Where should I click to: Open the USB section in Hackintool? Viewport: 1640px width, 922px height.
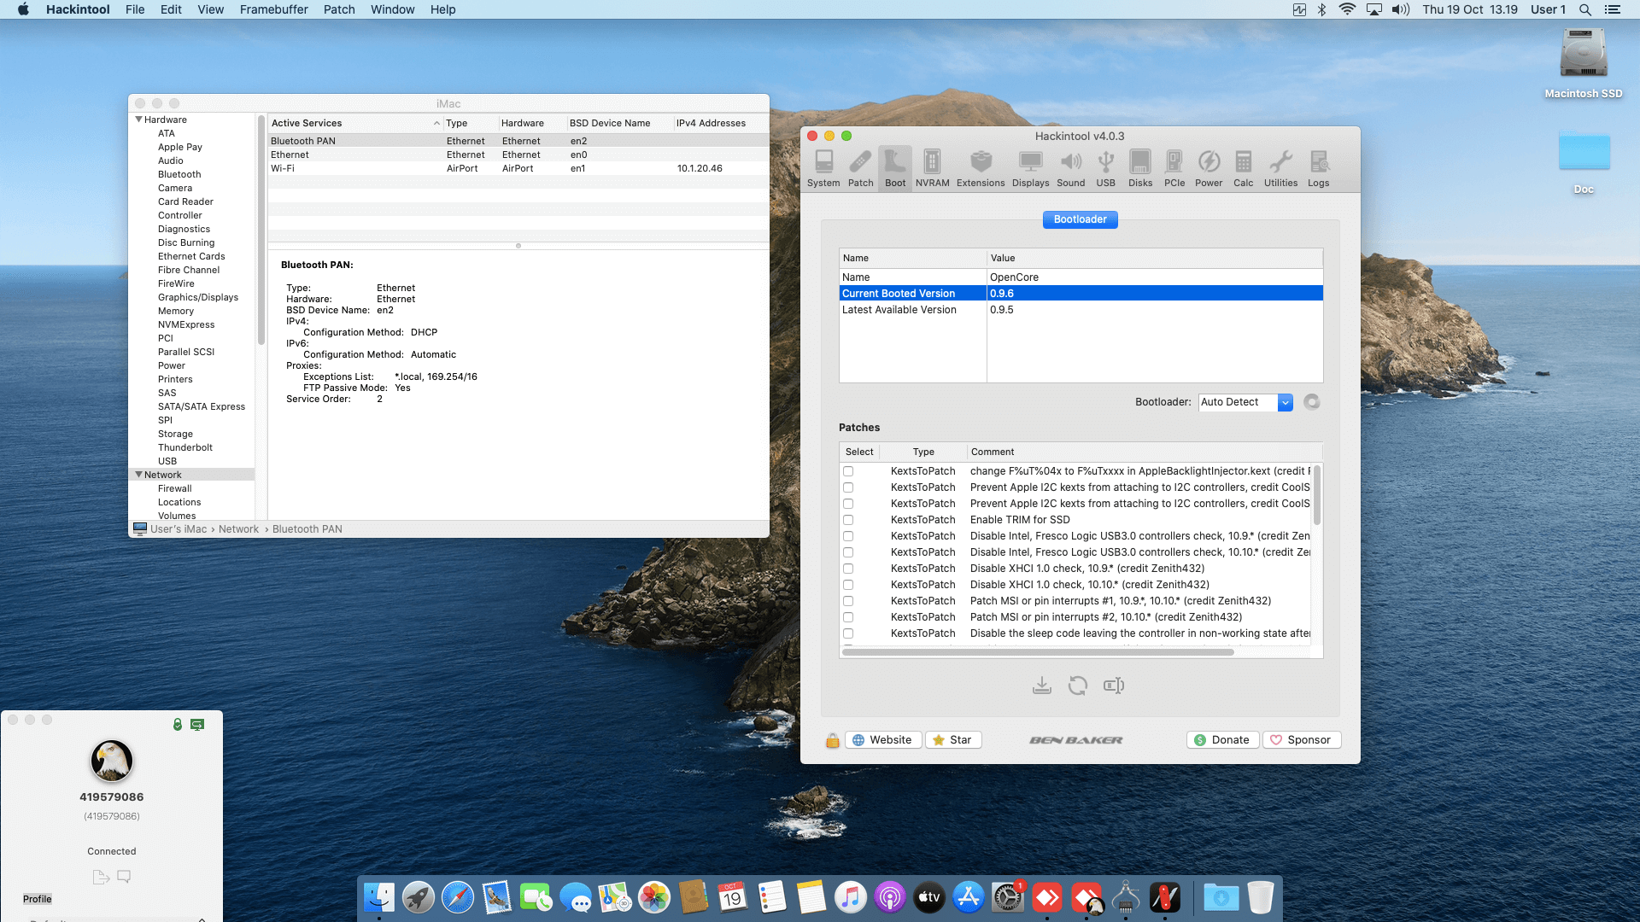click(1105, 168)
